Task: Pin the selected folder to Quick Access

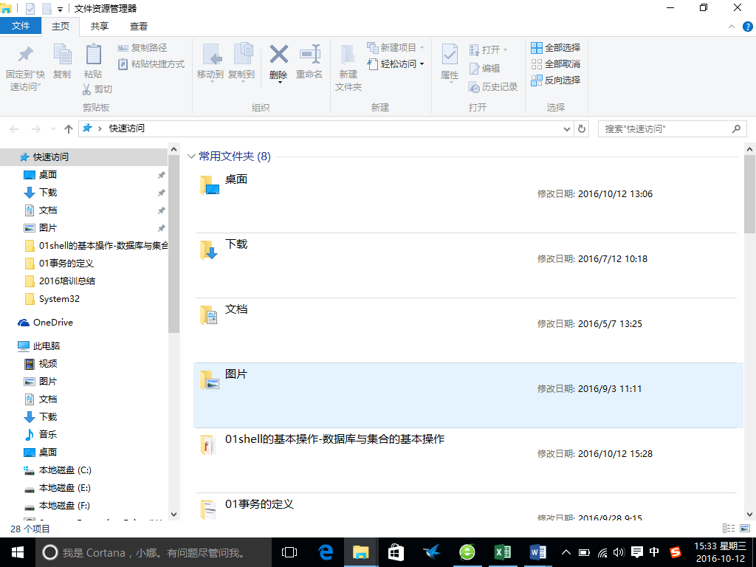Action: (x=25, y=67)
